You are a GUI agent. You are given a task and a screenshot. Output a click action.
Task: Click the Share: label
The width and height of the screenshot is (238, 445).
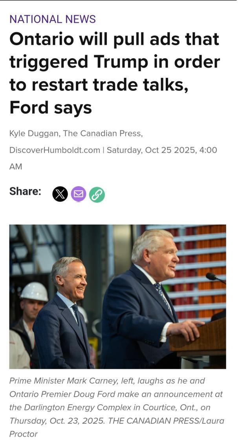(x=25, y=191)
